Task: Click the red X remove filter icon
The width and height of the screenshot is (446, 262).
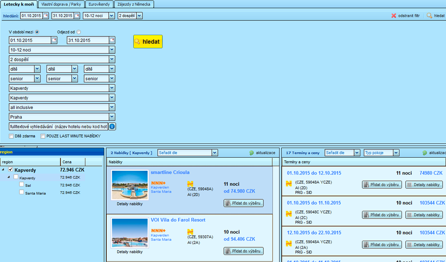Action: pos(394,16)
